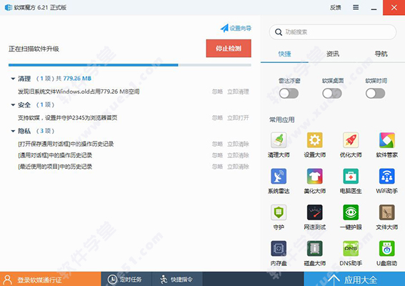Launch the DNS助手 icon
The height and width of the screenshot is (286, 405).
(351, 249)
